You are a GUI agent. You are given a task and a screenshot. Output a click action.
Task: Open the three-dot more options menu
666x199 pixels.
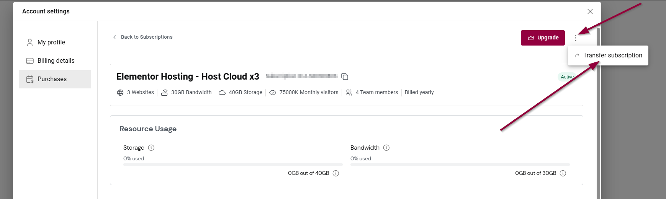coord(575,38)
